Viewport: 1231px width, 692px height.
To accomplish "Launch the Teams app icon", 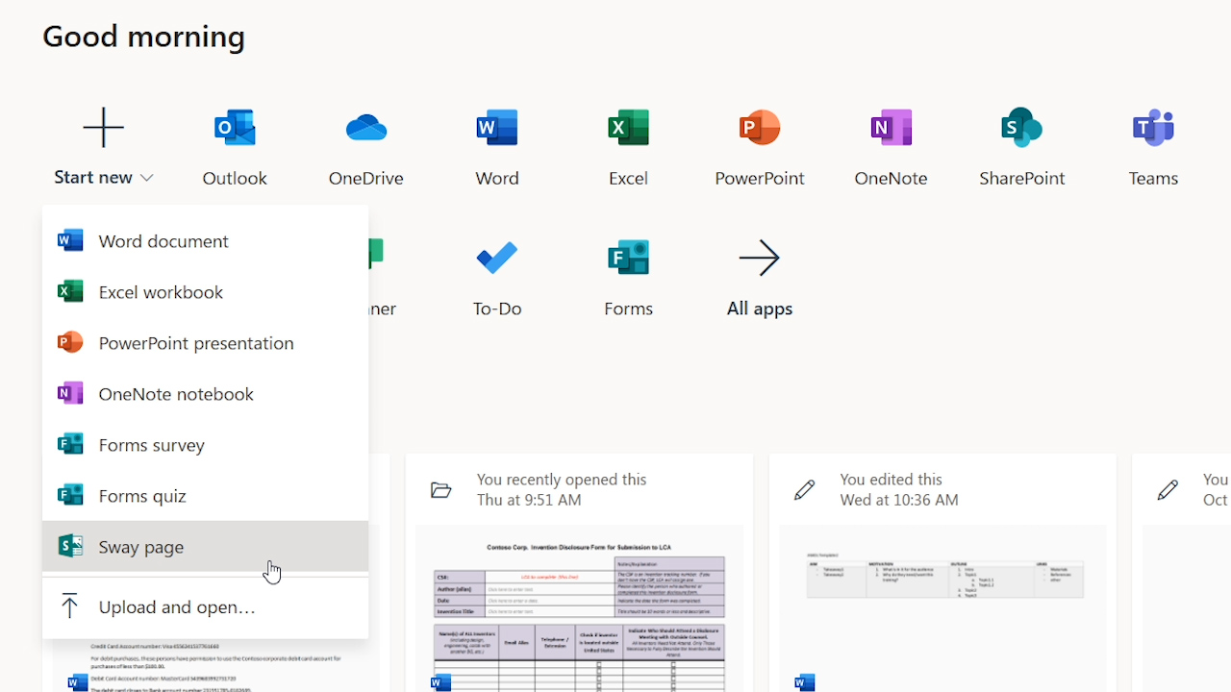I will (x=1153, y=127).
